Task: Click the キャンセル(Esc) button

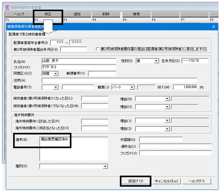Action: point(166,181)
